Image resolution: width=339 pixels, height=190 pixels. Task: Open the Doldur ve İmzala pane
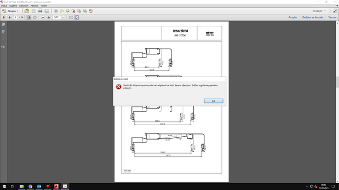[313, 17]
